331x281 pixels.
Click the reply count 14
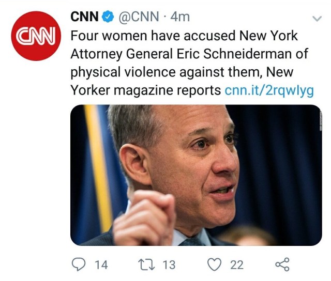[101, 265]
